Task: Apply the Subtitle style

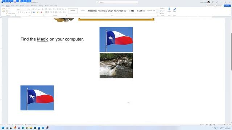Action: pyautogui.click(x=141, y=11)
